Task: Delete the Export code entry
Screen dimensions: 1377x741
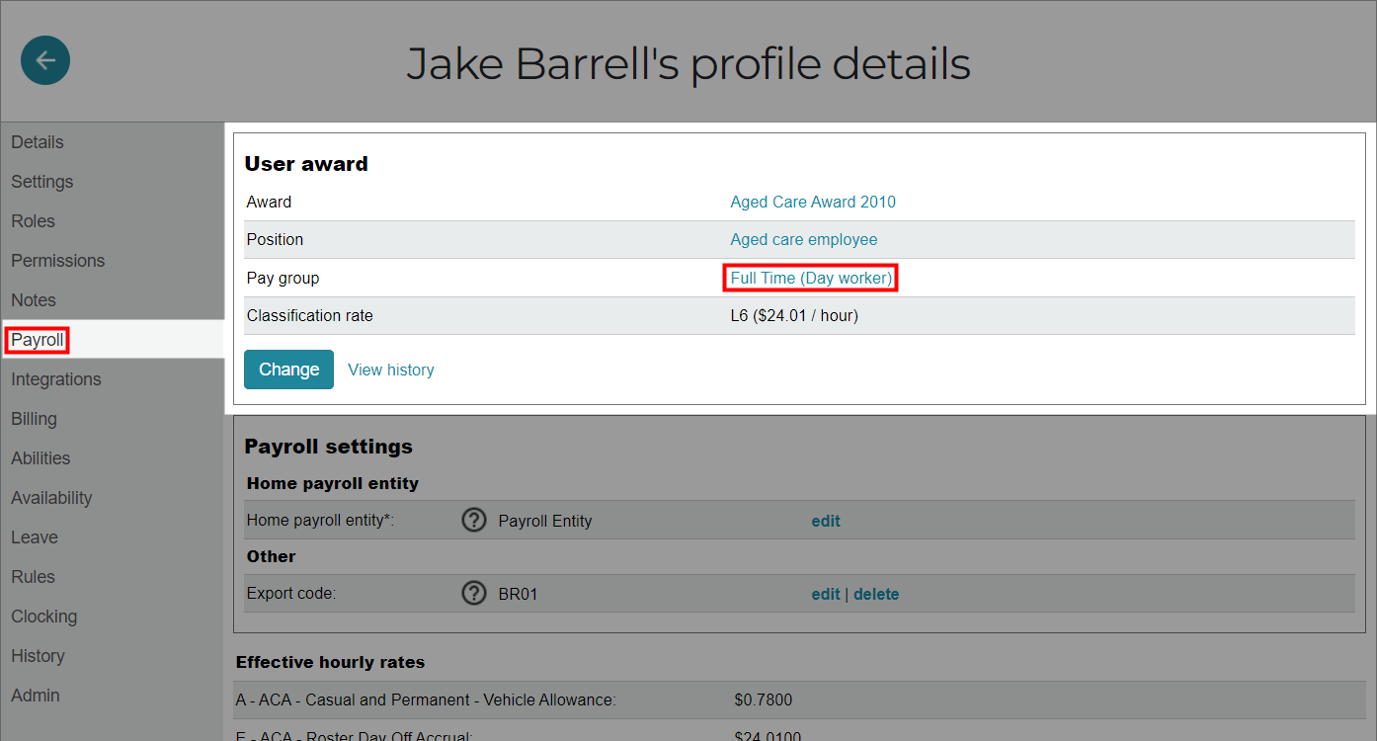Action: pyautogui.click(x=876, y=593)
